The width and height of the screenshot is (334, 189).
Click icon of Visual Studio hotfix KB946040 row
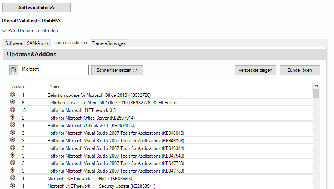(12, 132)
